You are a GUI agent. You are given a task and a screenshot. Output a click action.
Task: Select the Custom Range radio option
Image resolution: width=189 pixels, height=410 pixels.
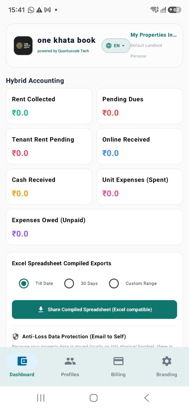click(x=114, y=283)
